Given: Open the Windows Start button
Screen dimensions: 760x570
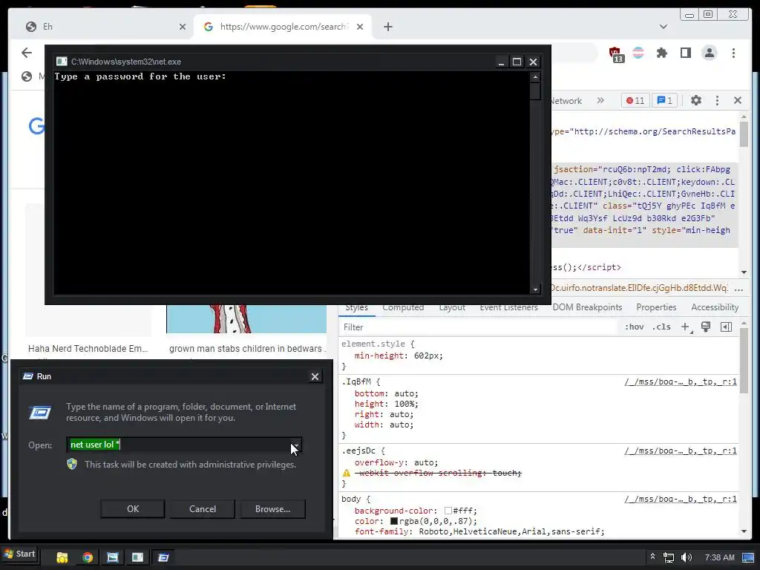Looking at the screenshot, I should point(19,554).
